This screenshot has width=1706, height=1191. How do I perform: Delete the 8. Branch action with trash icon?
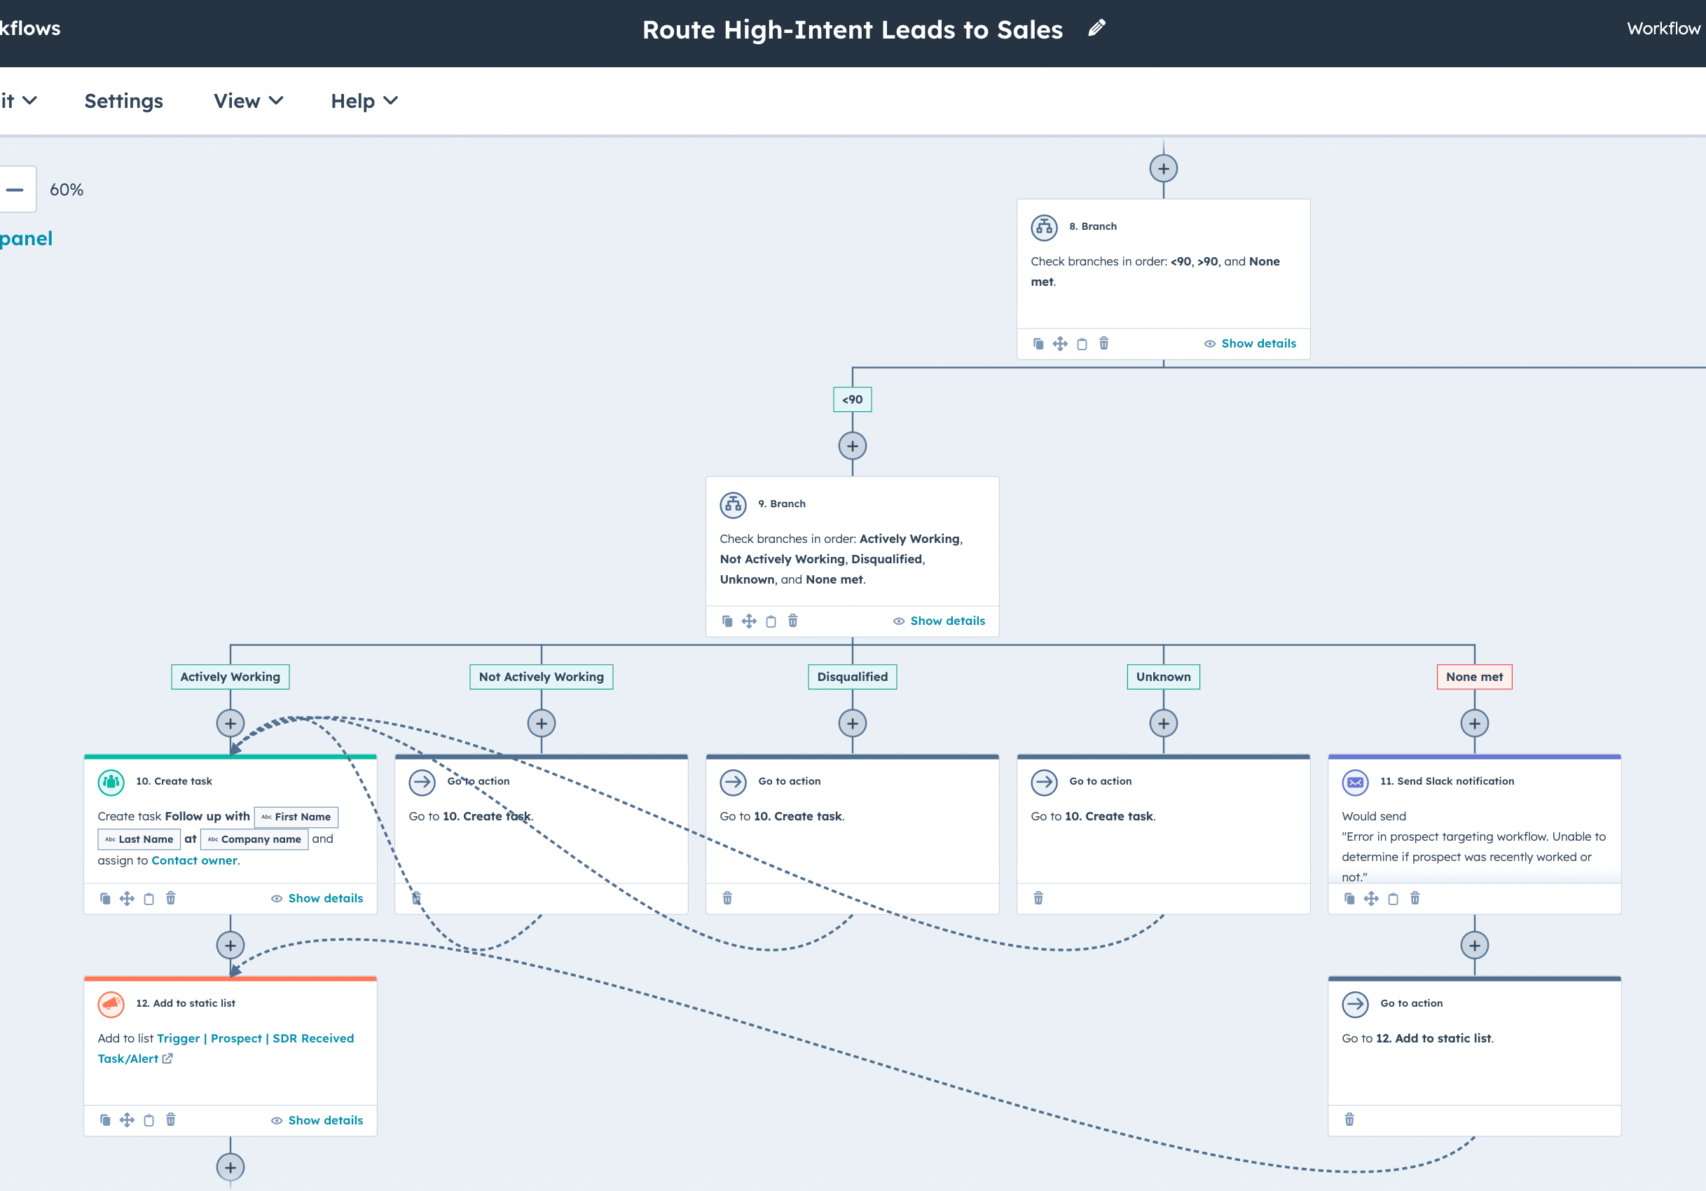click(x=1103, y=343)
